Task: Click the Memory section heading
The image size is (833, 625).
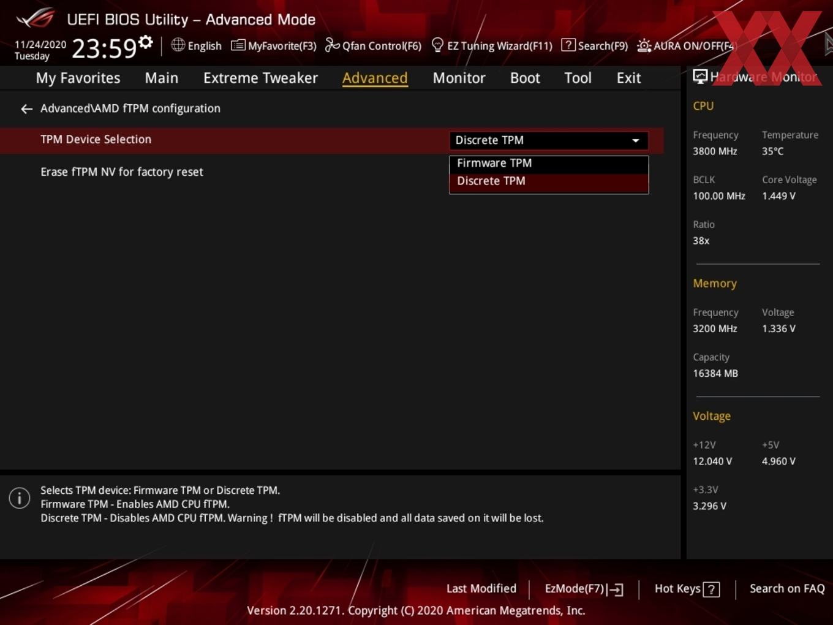Action: point(715,284)
